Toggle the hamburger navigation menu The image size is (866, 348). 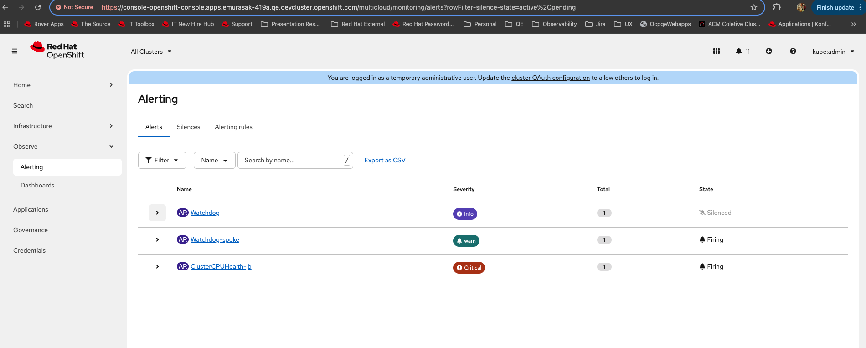click(15, 52)
